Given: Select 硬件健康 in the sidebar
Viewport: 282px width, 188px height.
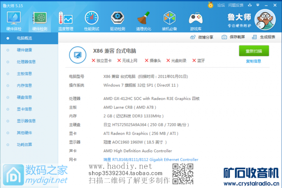Looking at the screenshot, I should [24, 50].
